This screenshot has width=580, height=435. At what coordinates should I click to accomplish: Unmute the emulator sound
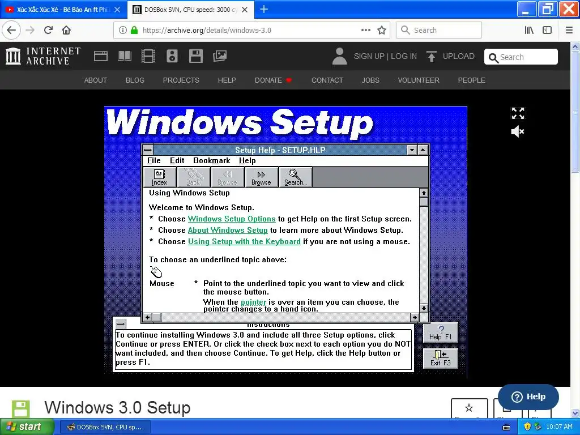coord(518,131)
